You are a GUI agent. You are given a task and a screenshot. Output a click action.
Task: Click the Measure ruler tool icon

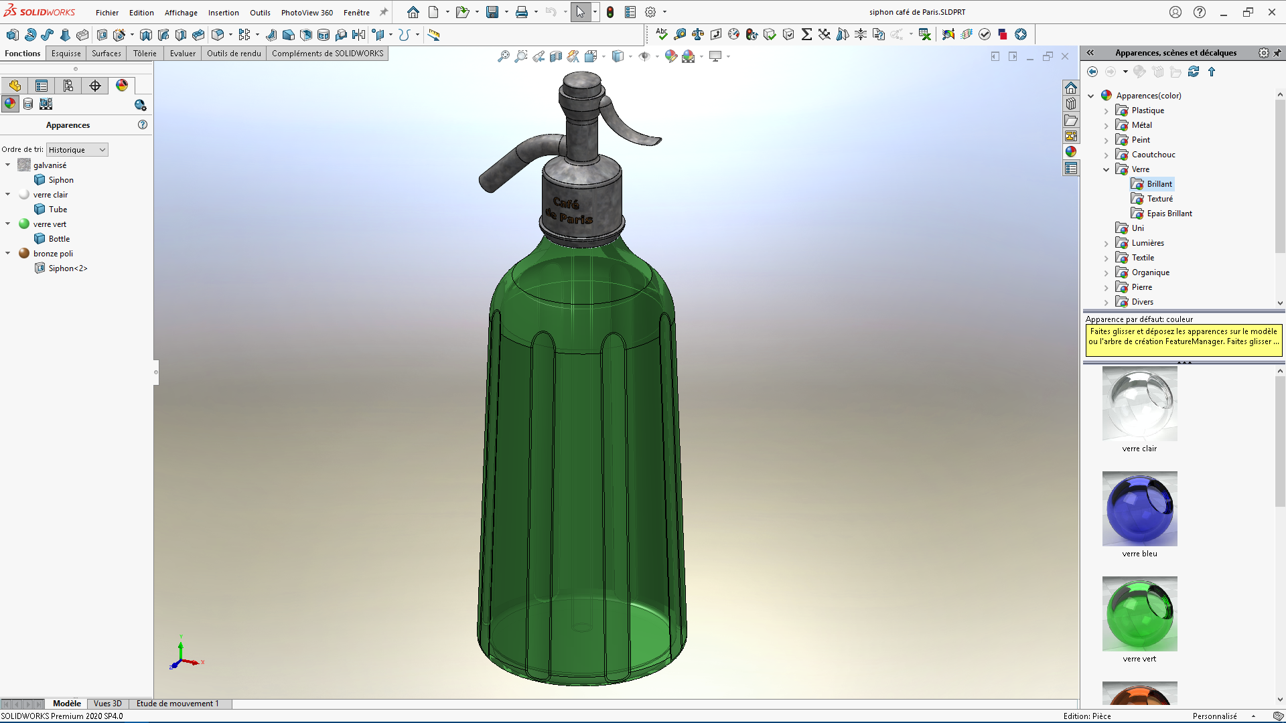(434, 35)
